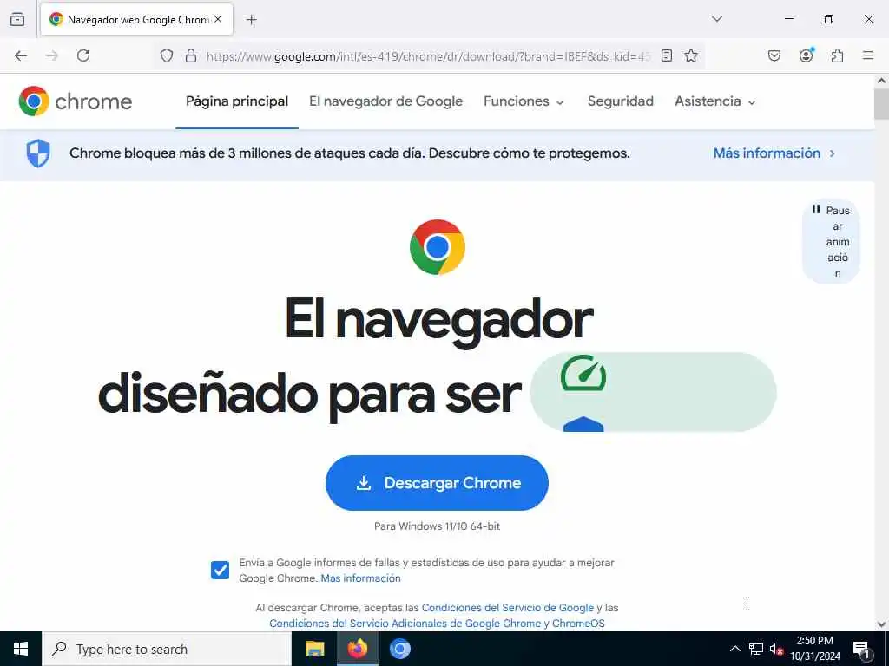Viewport: 889px width, 666px height.
Task: Open a new tab with the plus icon
Action: (x=251, y=20)
